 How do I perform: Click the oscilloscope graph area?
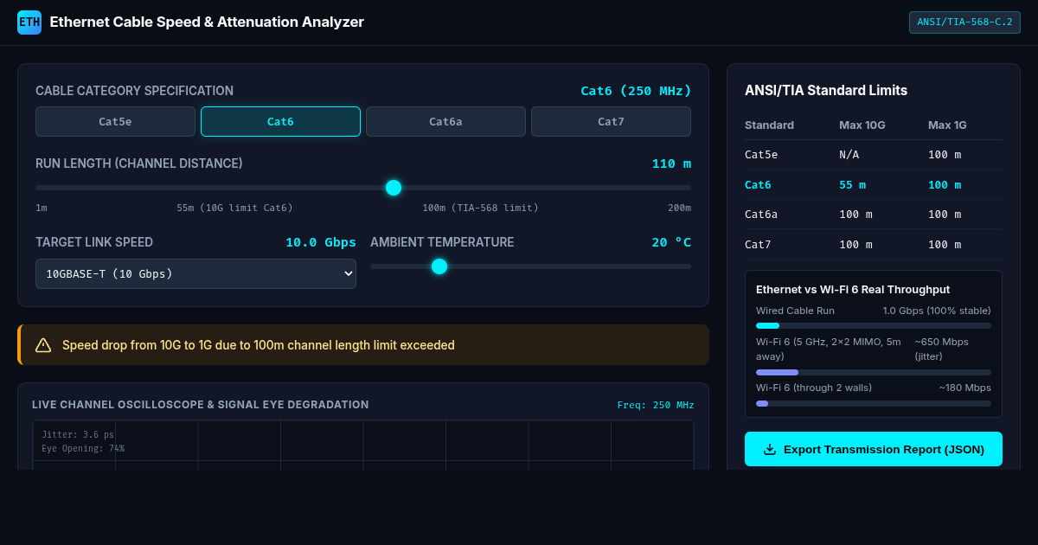click(363, 445)
